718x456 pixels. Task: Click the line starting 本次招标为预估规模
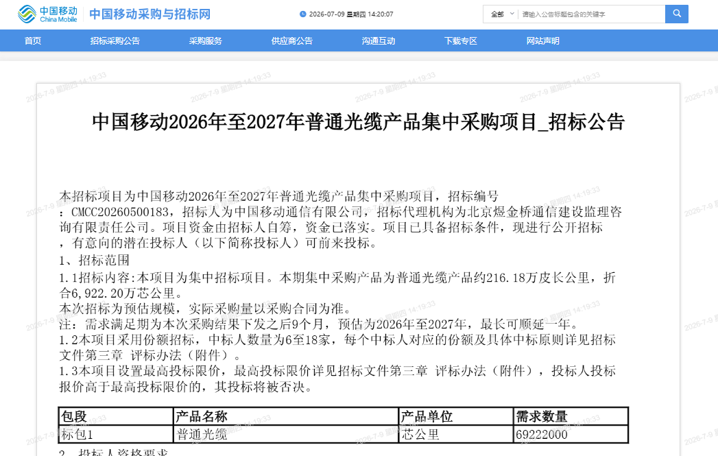click(206, 309)
